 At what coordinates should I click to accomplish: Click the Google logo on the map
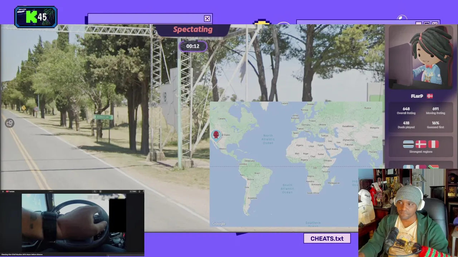(x=219, y=224)
